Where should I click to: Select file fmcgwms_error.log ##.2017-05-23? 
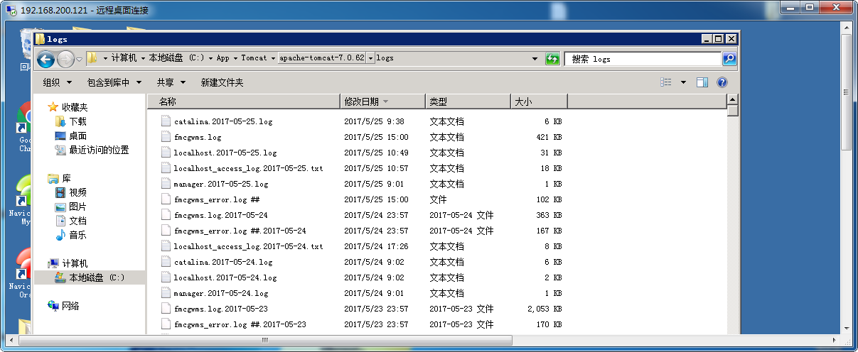240,324
